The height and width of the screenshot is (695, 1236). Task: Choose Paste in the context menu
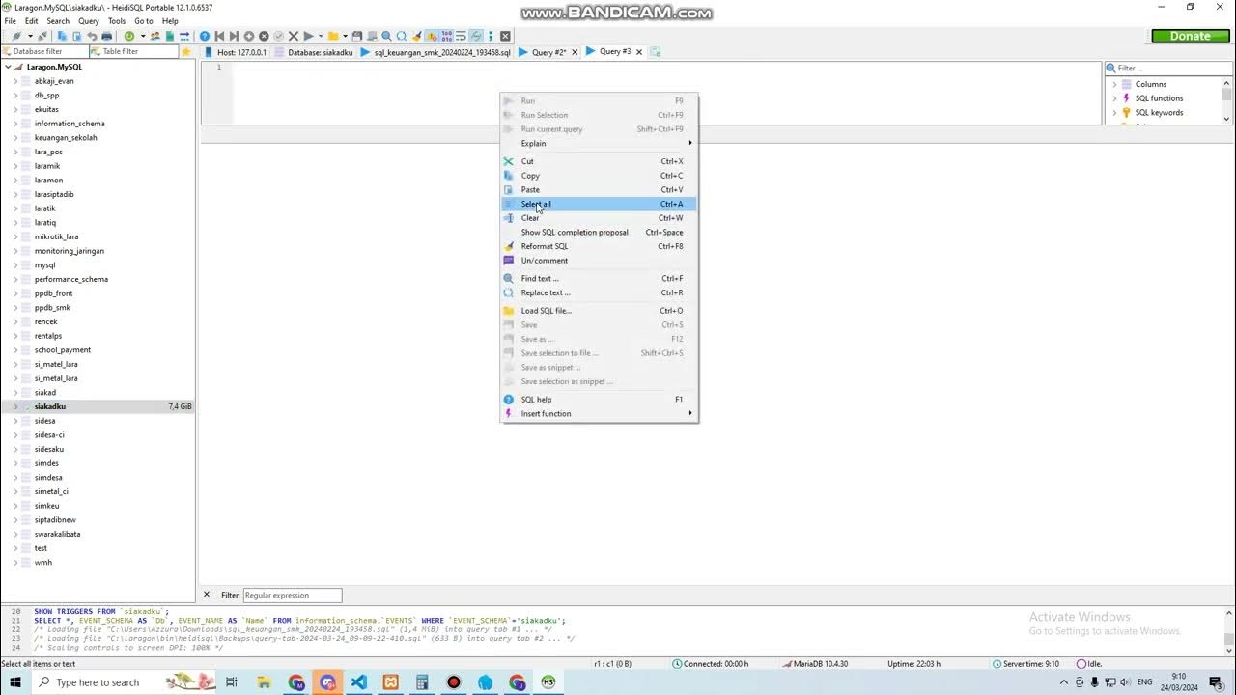click(599, 189)
